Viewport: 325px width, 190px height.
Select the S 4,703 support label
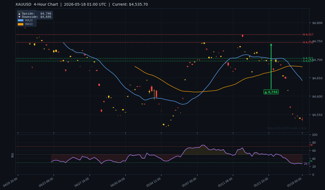click(x=308, y=58)
